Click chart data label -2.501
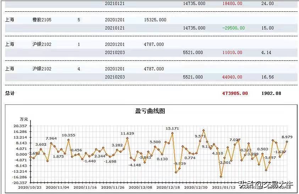This screenshot has height=194, width=299. coord(225,163)
